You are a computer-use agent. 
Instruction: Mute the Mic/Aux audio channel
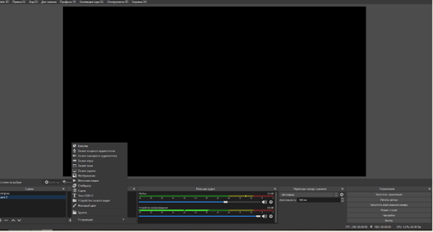click(264, 202)
